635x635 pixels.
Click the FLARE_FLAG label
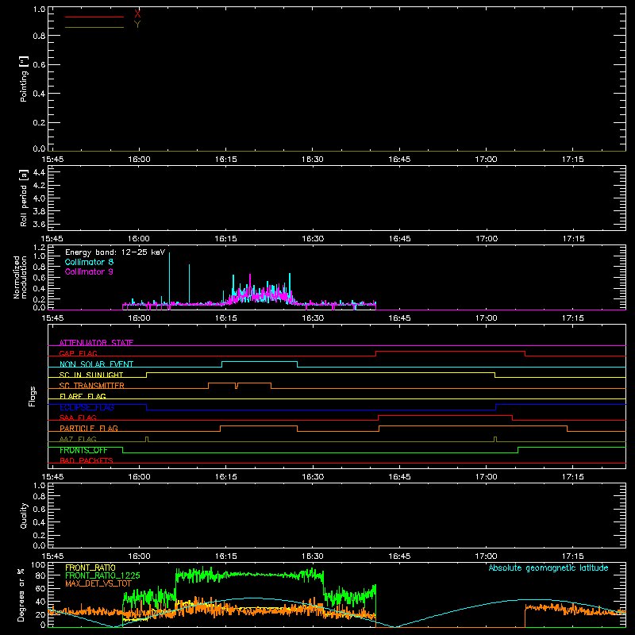[83, 396]
